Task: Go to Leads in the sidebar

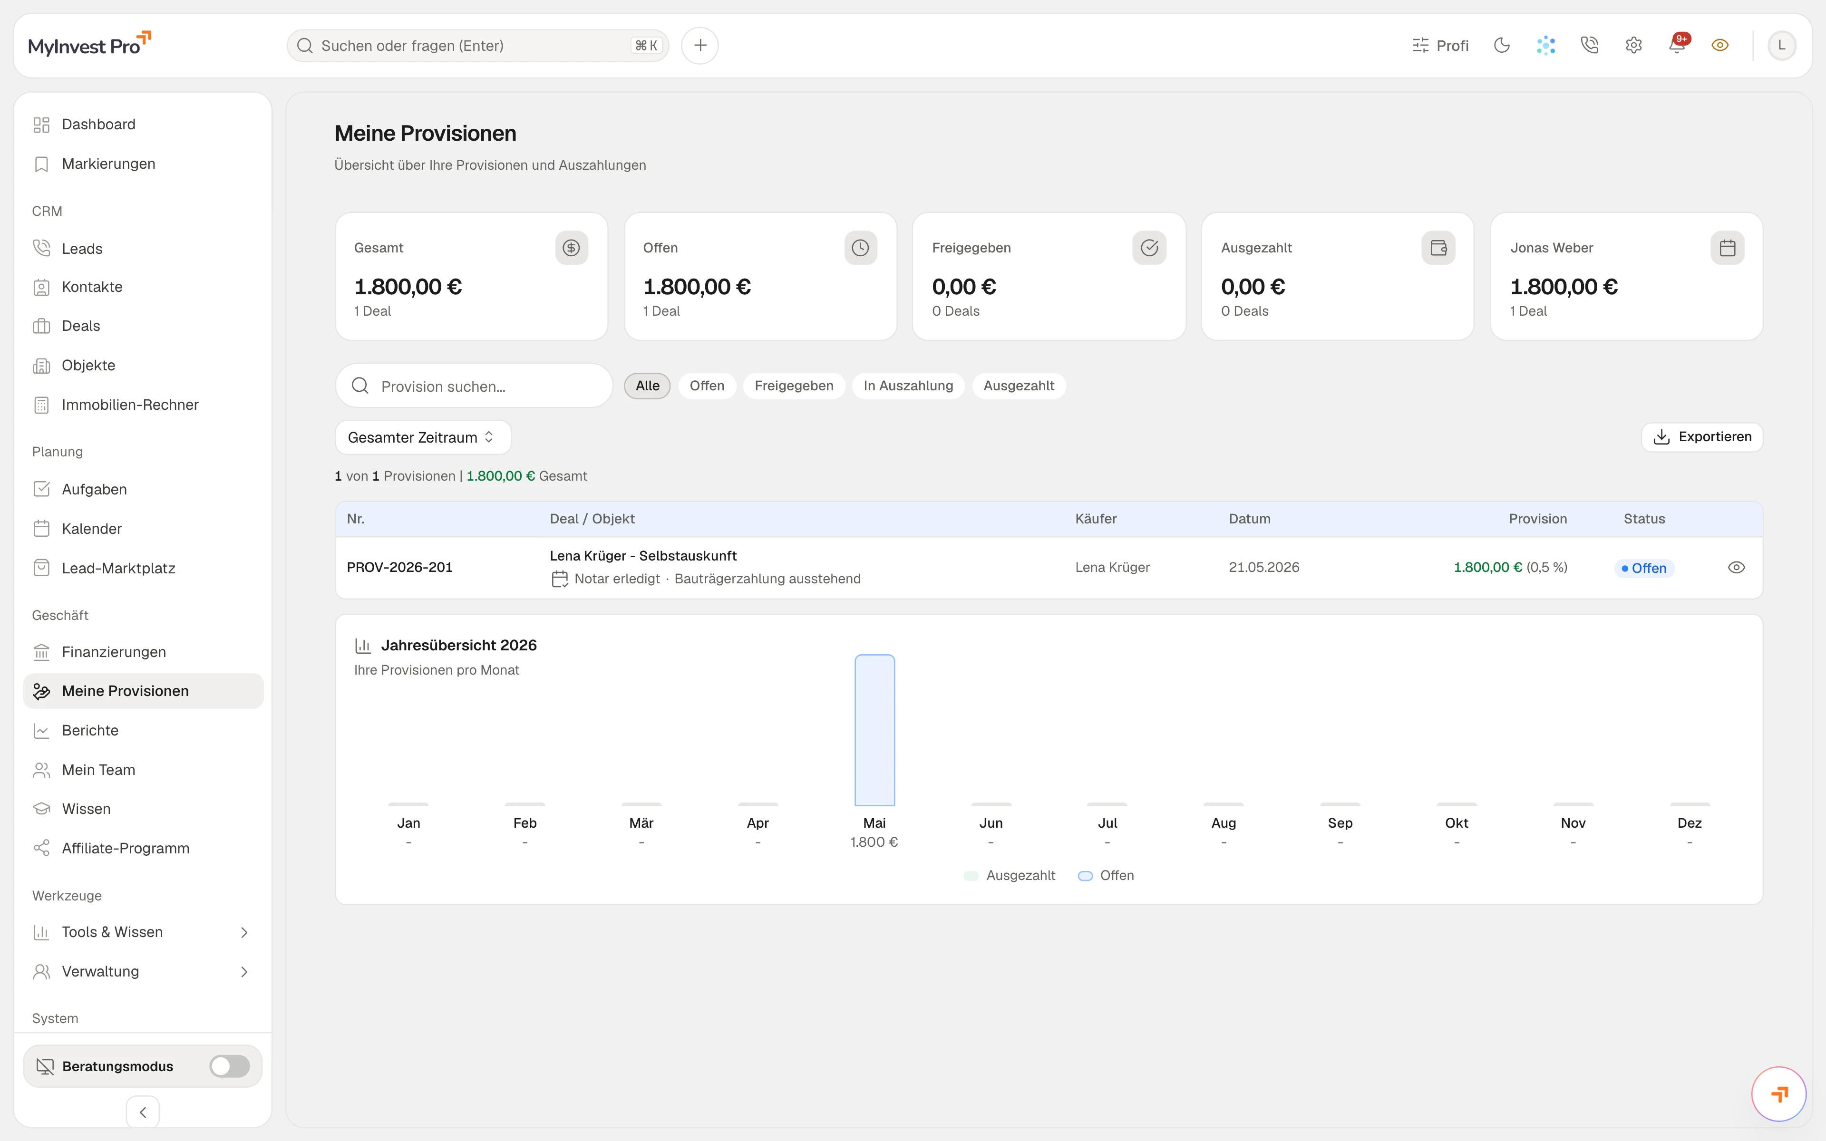Action: pos(143,248)
